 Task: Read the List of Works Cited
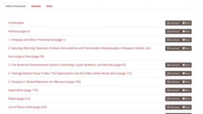pyautogui.click(x=186, y=107)
